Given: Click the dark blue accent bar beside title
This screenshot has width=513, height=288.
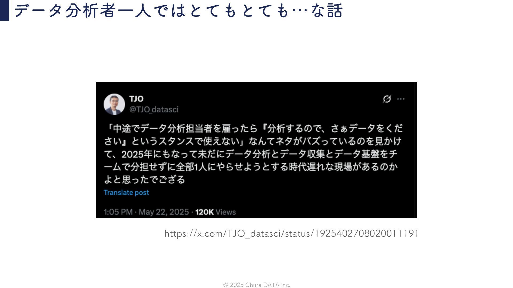Looking at the screenshot, I should coord(5,10).
